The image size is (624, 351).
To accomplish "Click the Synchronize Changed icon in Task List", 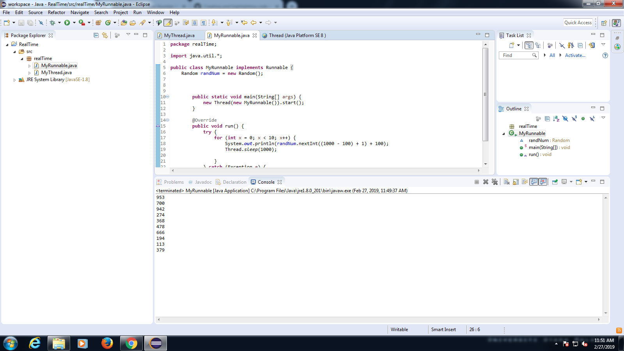I will pos(592,45).
